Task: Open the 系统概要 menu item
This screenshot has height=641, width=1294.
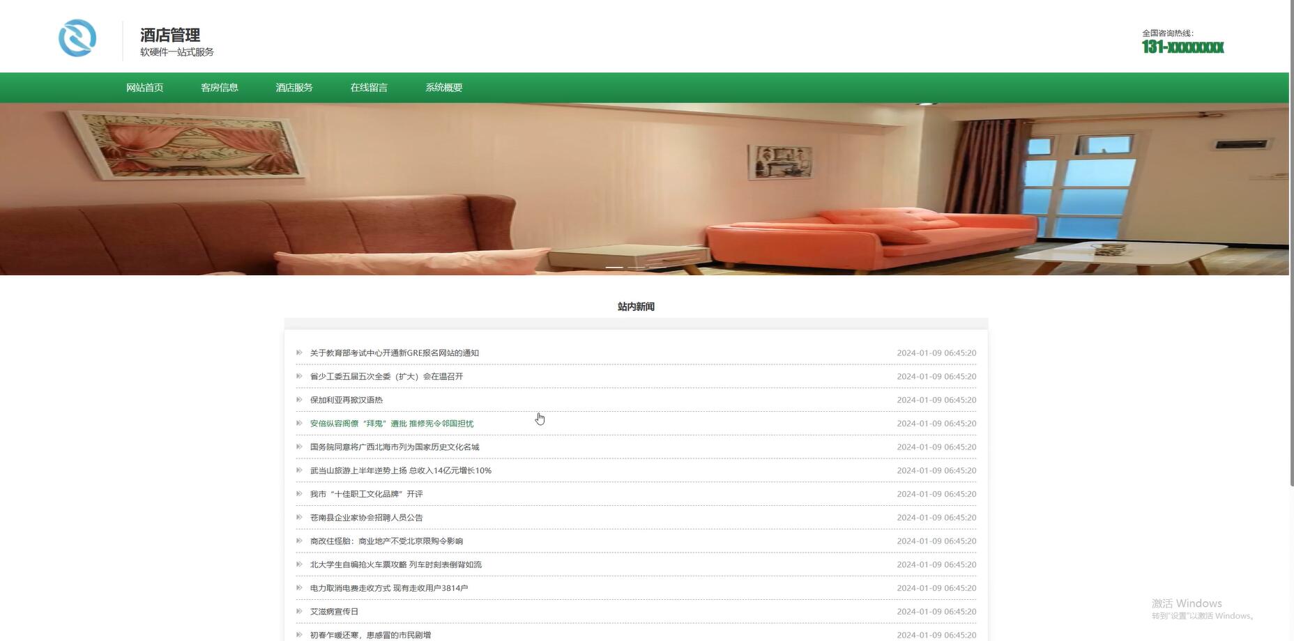Action: [443, 87]
